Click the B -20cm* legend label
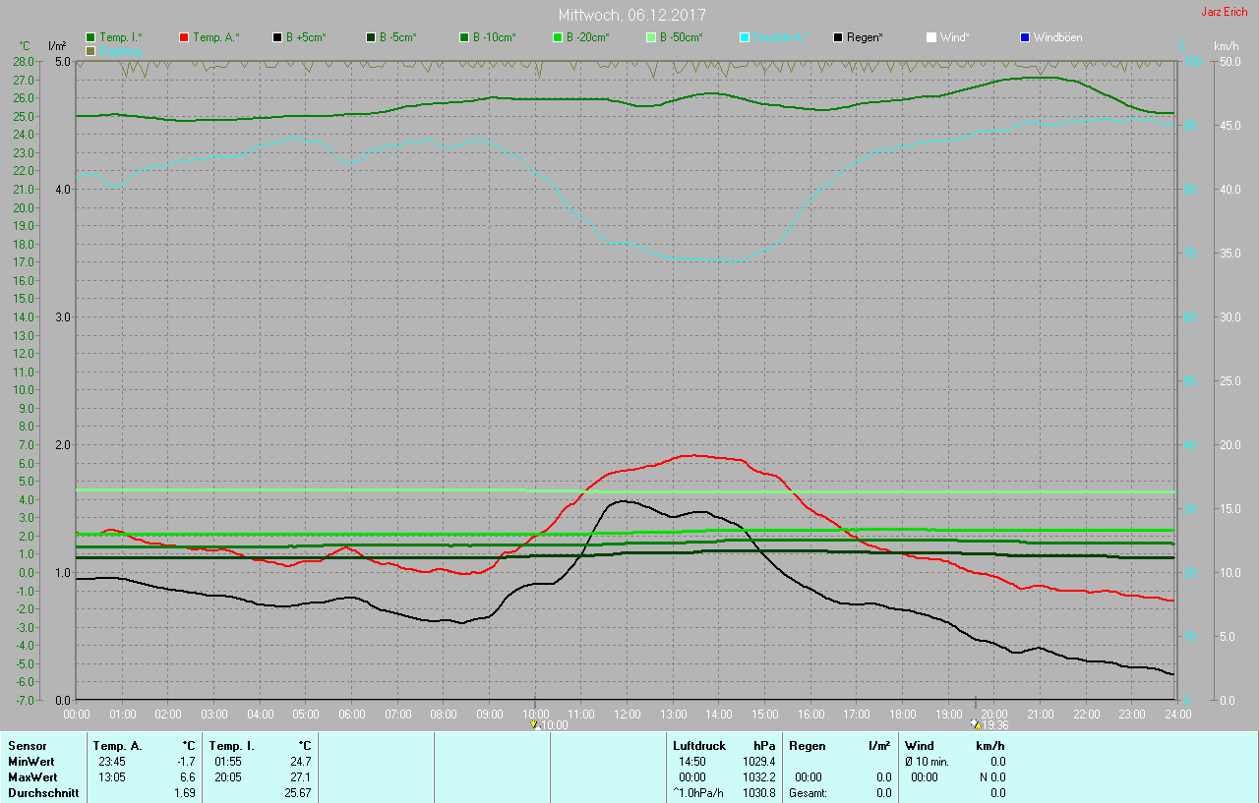This screenshot has width=1259, height=803. (x=588, y=37)
